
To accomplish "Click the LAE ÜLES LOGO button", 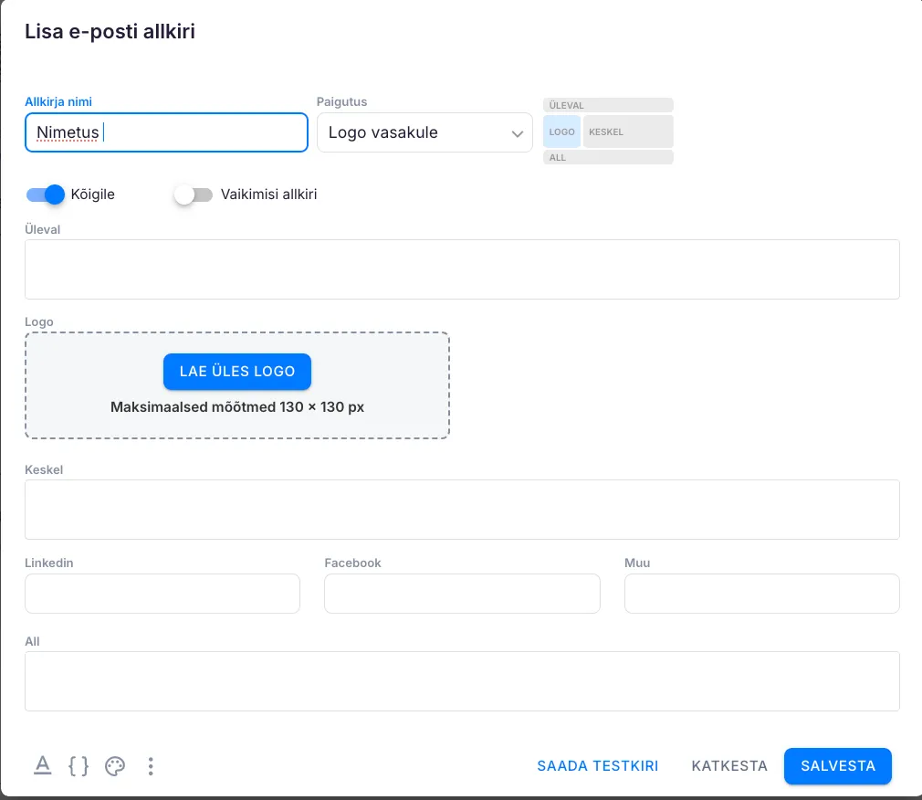I will [237, 372].
